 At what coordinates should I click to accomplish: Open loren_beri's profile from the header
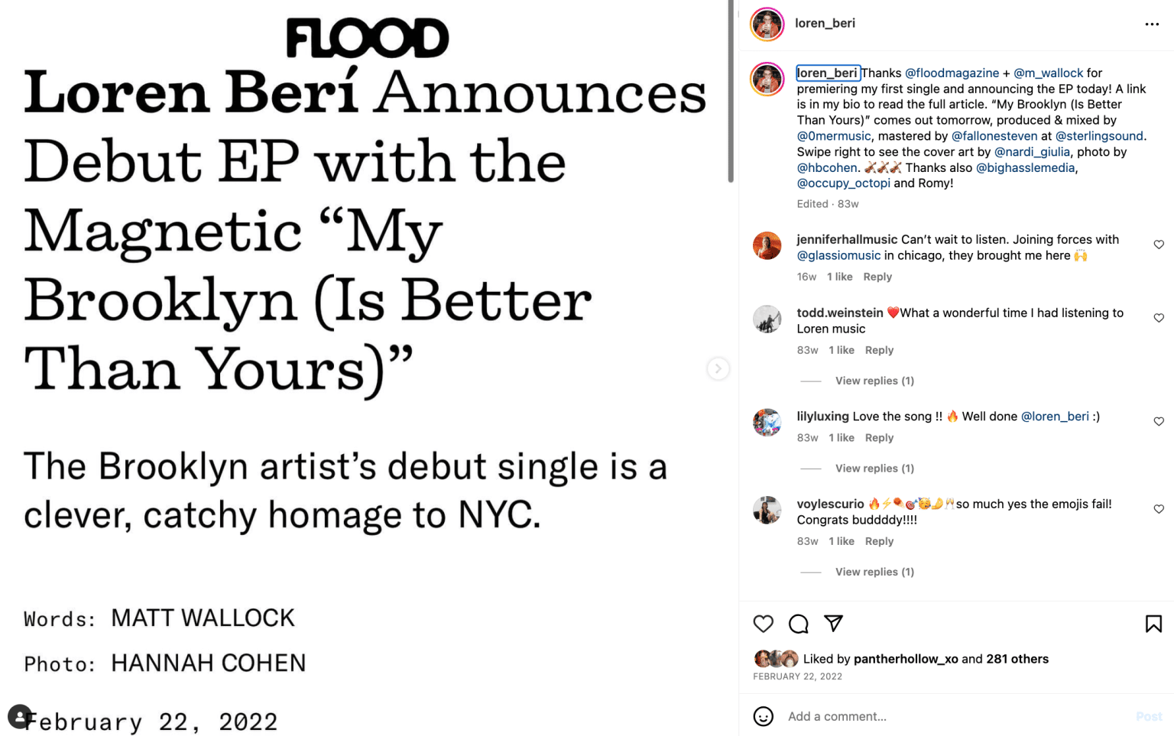(825, 23)
